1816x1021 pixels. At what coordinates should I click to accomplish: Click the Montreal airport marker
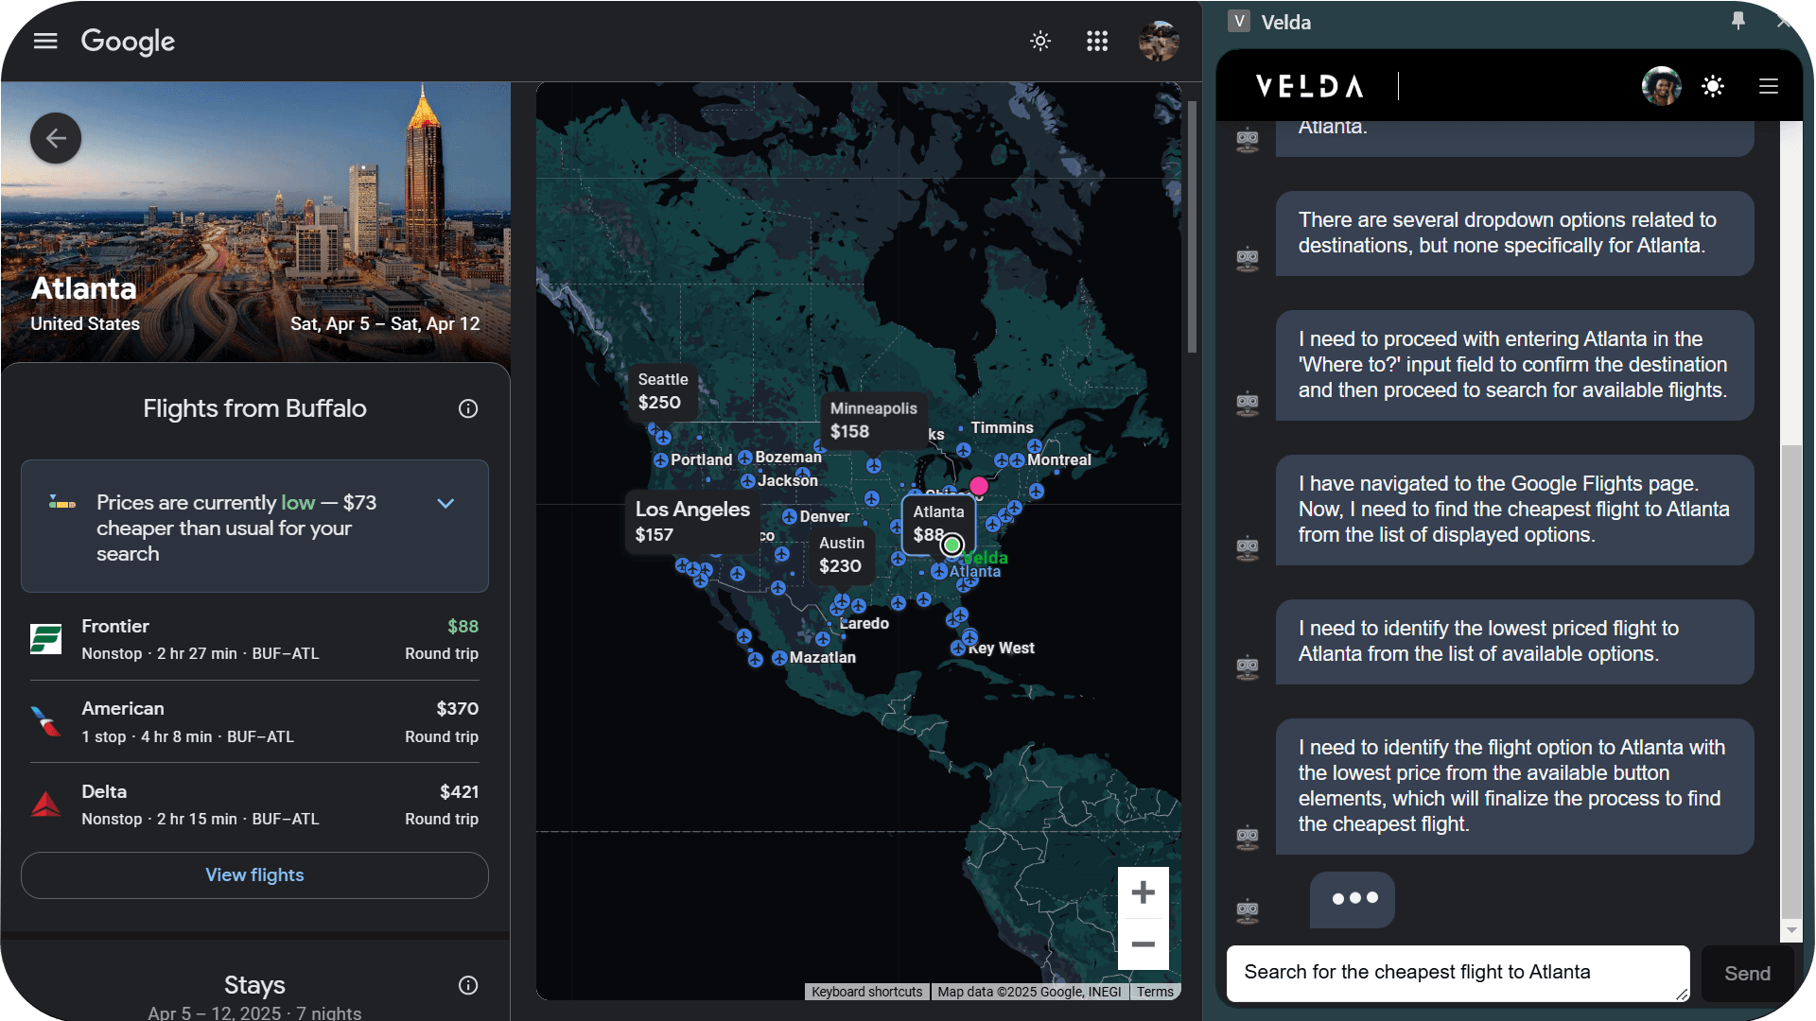tap(1017, 460)
